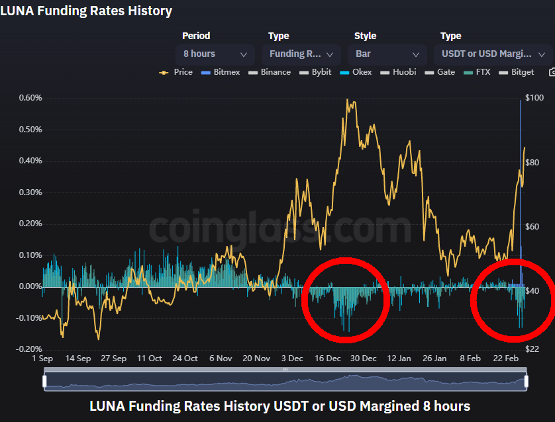555x422 pixels.
Task: Open the Funding R... type dropdown
Action: [301, 54]
